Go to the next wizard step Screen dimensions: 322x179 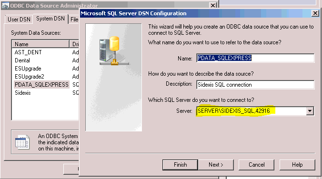216,165
